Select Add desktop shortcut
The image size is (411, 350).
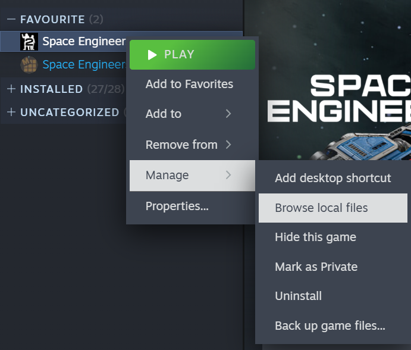coord(332,178)
